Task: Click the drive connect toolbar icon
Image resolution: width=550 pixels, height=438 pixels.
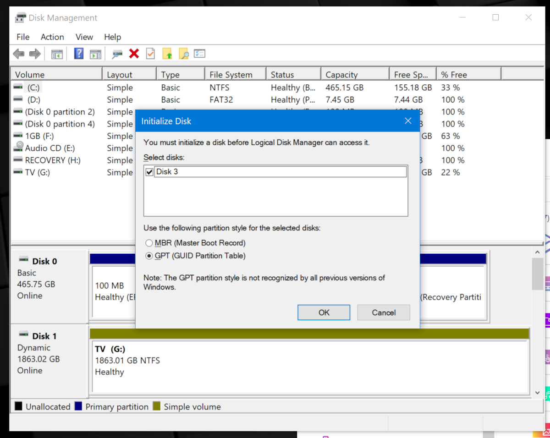Action: coord(117,54)
